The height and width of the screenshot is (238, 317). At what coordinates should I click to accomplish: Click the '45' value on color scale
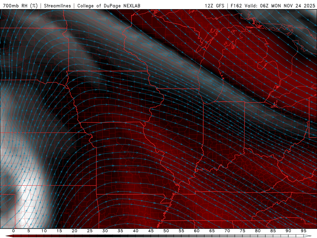[151, 231]
